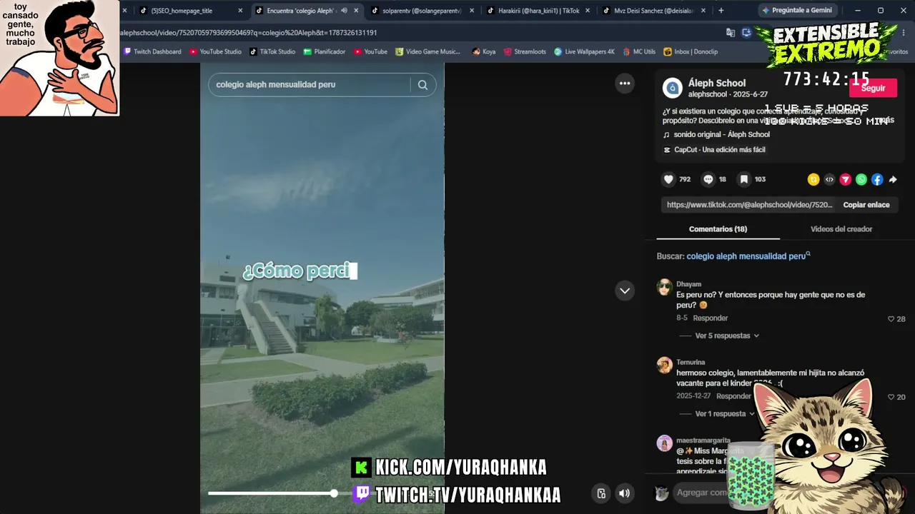This screenshot has height=514, width=915.
Task: Open TikTok Studio bookmark
Action: (272, 51)
